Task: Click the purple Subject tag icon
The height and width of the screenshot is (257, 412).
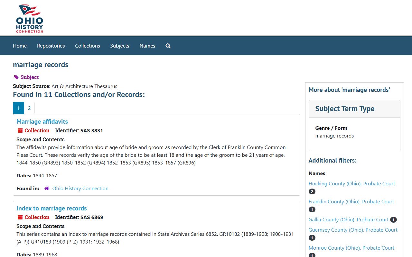Action: (x=16, y=77)
